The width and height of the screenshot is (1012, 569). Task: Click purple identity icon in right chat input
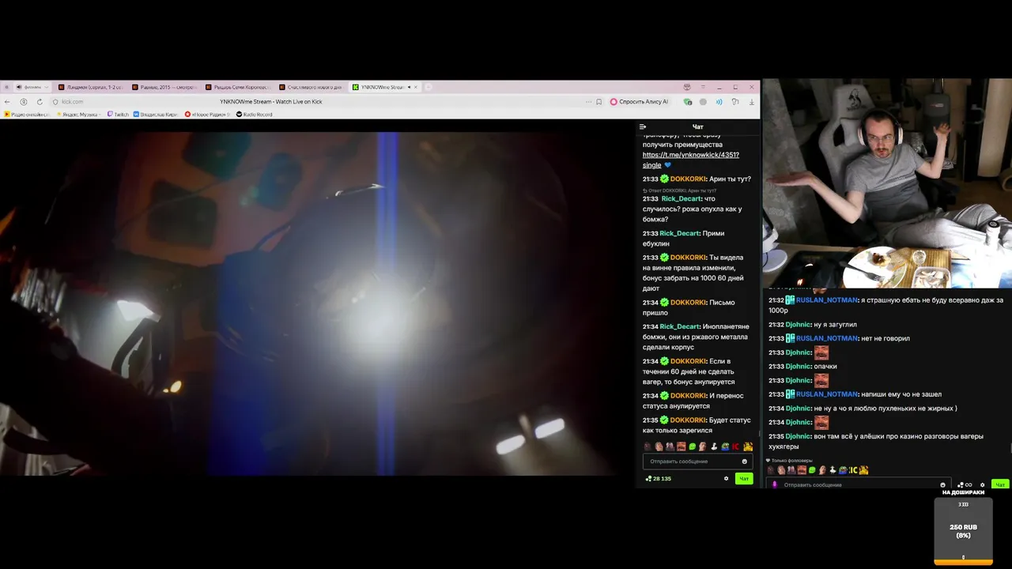pyautogui.click(x=775, y=485)
